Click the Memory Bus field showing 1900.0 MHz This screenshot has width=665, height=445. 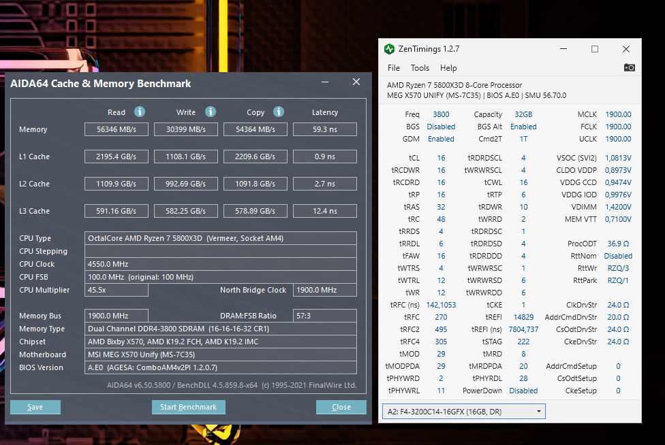pyautogui.click(x=116, y=315)
